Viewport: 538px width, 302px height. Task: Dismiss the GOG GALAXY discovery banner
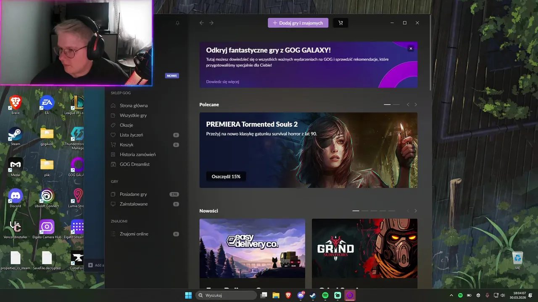point(411,49)
